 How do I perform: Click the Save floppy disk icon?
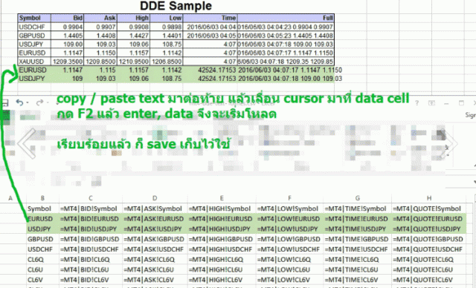coord(5,103)
